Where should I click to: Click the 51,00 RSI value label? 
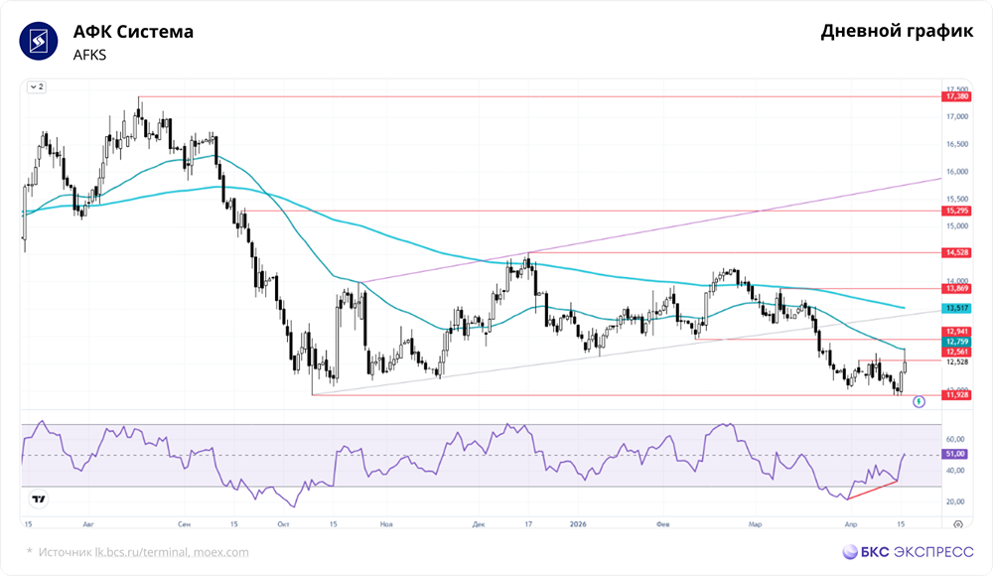coord(955,454)
